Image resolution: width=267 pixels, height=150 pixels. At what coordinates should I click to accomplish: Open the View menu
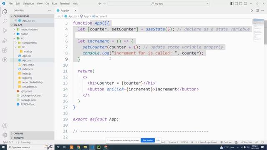click(40, 3)
